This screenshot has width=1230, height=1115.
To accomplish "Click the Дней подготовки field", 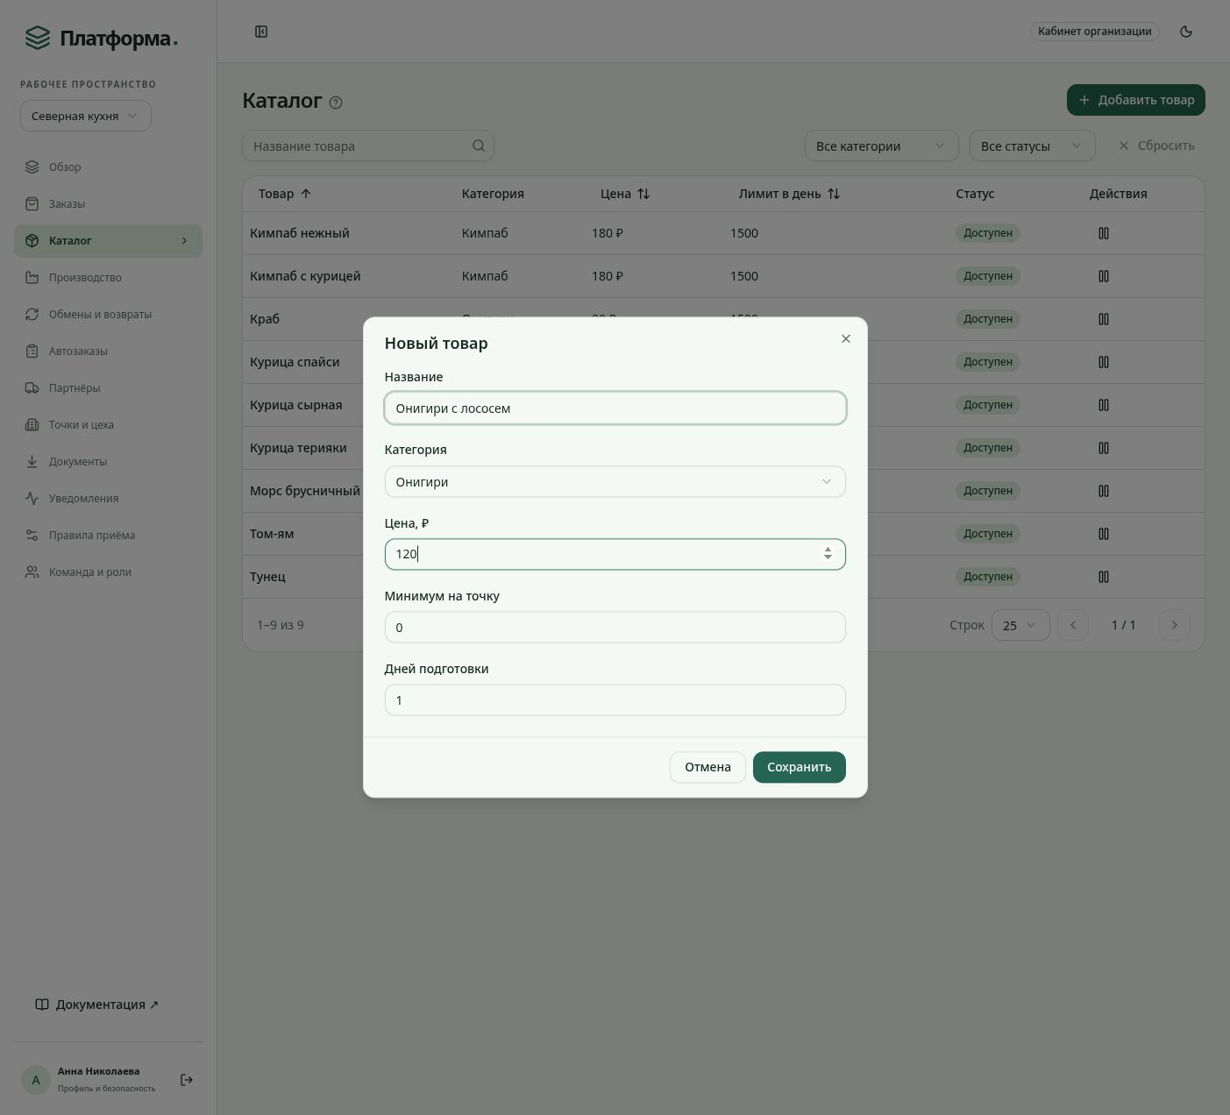I will point(615,700).
